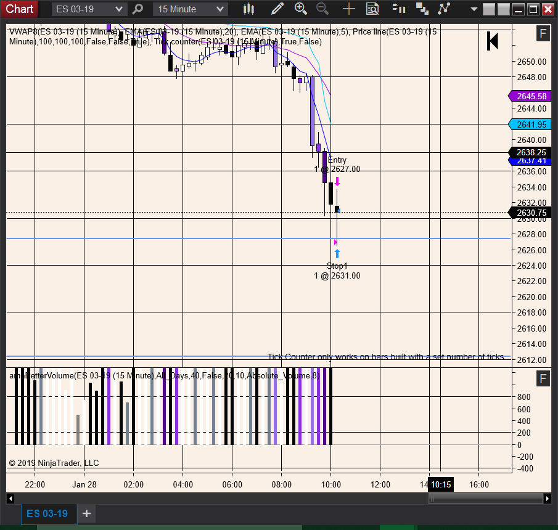The width and height of the screenshot is (558, 530).
Task: Select the zoom out magnifier
Action: pos(322,9)
